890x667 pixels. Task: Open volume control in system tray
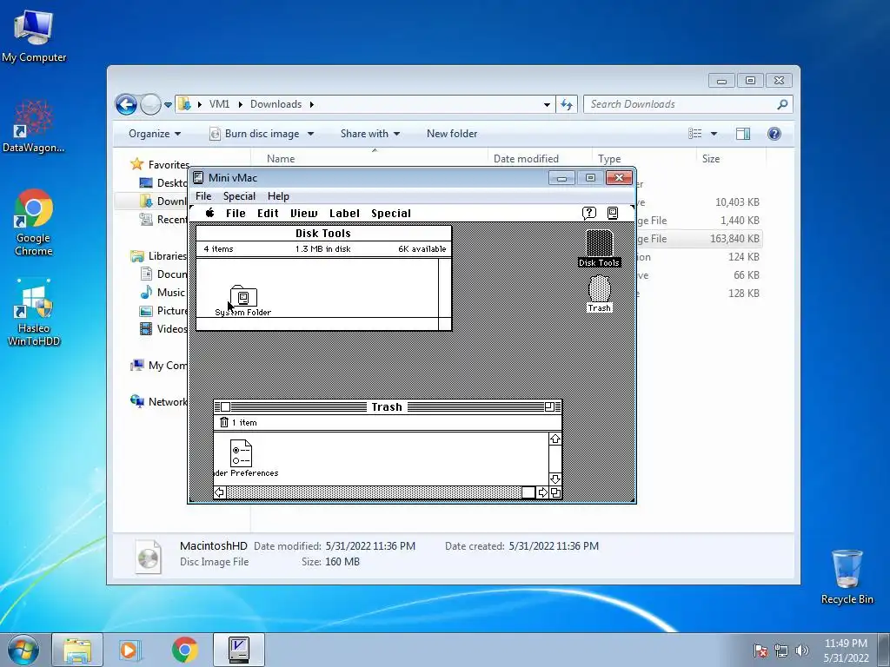pos(801,650)
